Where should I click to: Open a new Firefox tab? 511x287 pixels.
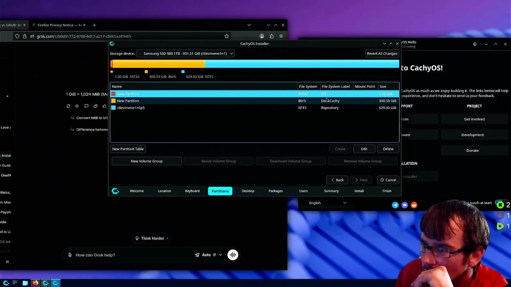tap(94, 25)
